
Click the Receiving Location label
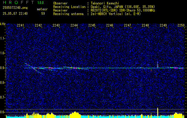click(x=69, y=7)
